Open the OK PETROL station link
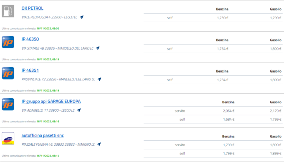 pyautogui.click(x=33, y=8)
